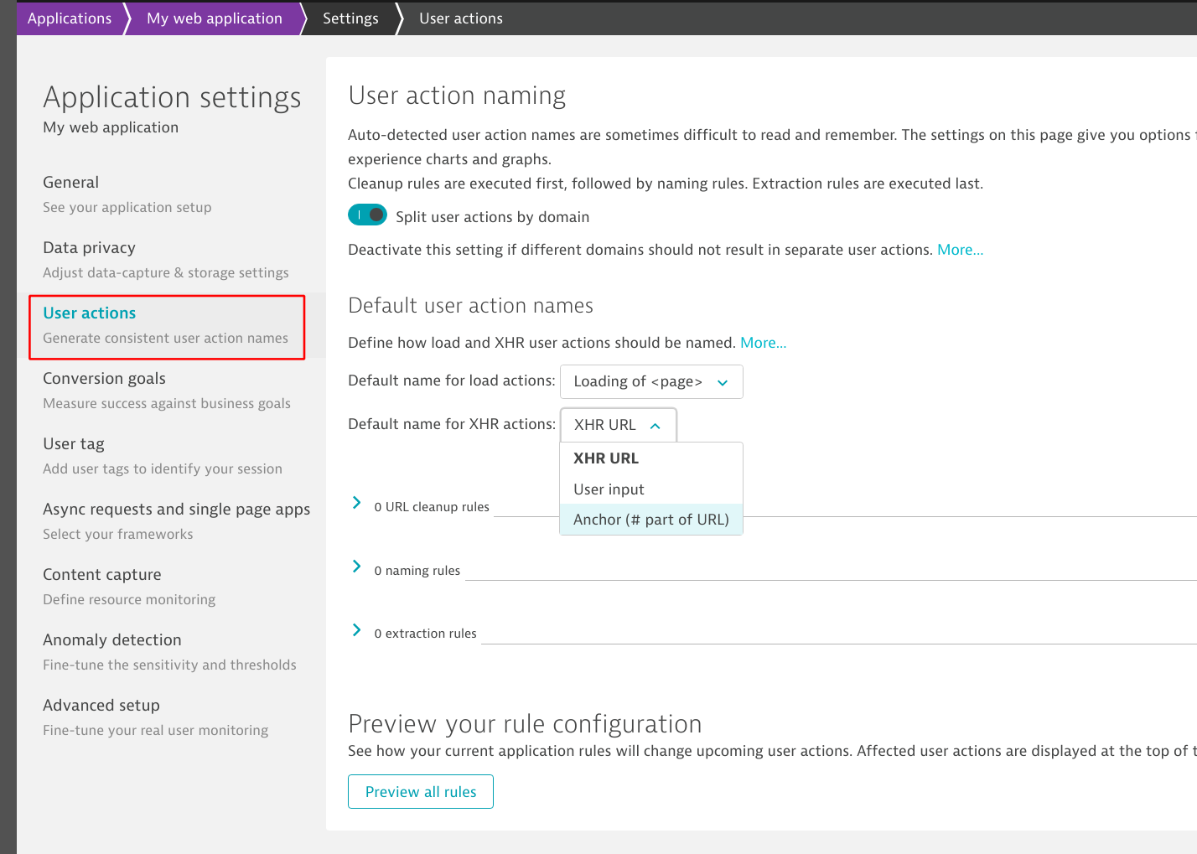This screenshot has height=854, width=1197.
Task: Open General application settings
Action: click(71, 183)
